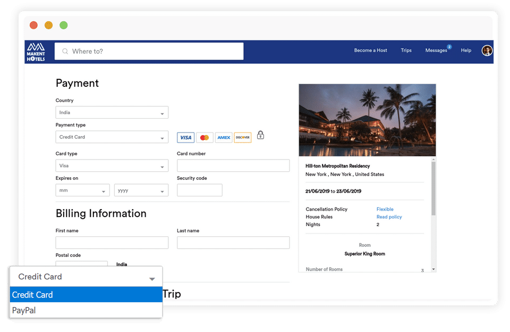Click the messages notification badge
The image size is (510, 332).
click(x=449, y=47)
